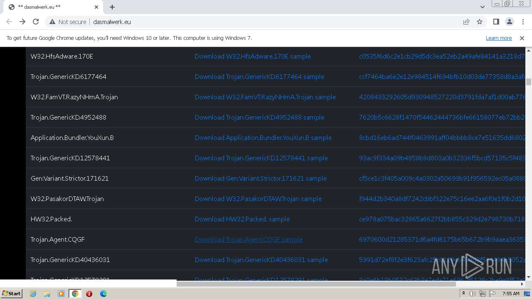Open Opera browser taskbar icon
Viewport: 532px width, 299px height.
tap(89, 294)
